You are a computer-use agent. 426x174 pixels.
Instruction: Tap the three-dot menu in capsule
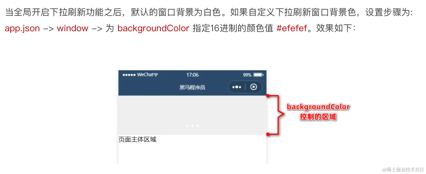pyautogui.click(x=237, y=87)
